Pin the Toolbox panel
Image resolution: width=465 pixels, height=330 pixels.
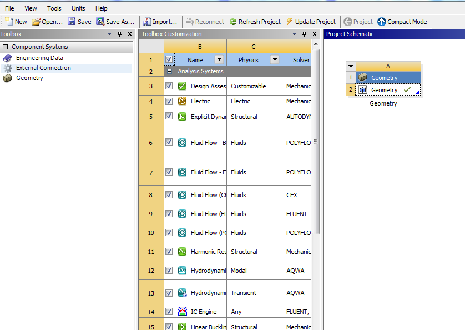[119, 34]
